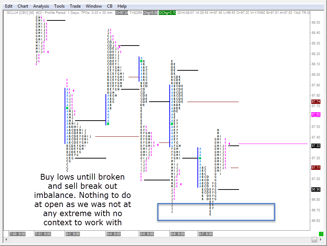The height and width of the screenshot is (246, 327).
Task: Click the horizontal scrollbar thumb
Action: click(314, 239)
